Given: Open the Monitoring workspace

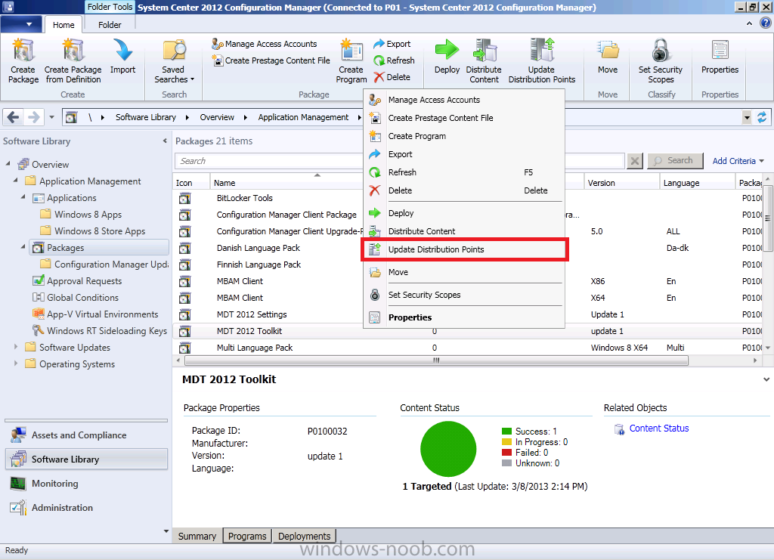Looking at the screenshot, I should point(87,484).
